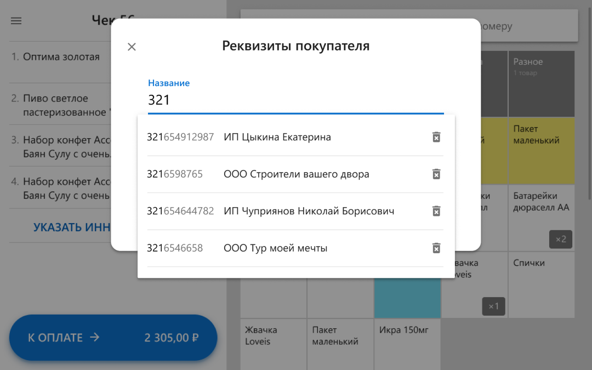
Task: Open the hamburger menu
Action: click(16, 21)
